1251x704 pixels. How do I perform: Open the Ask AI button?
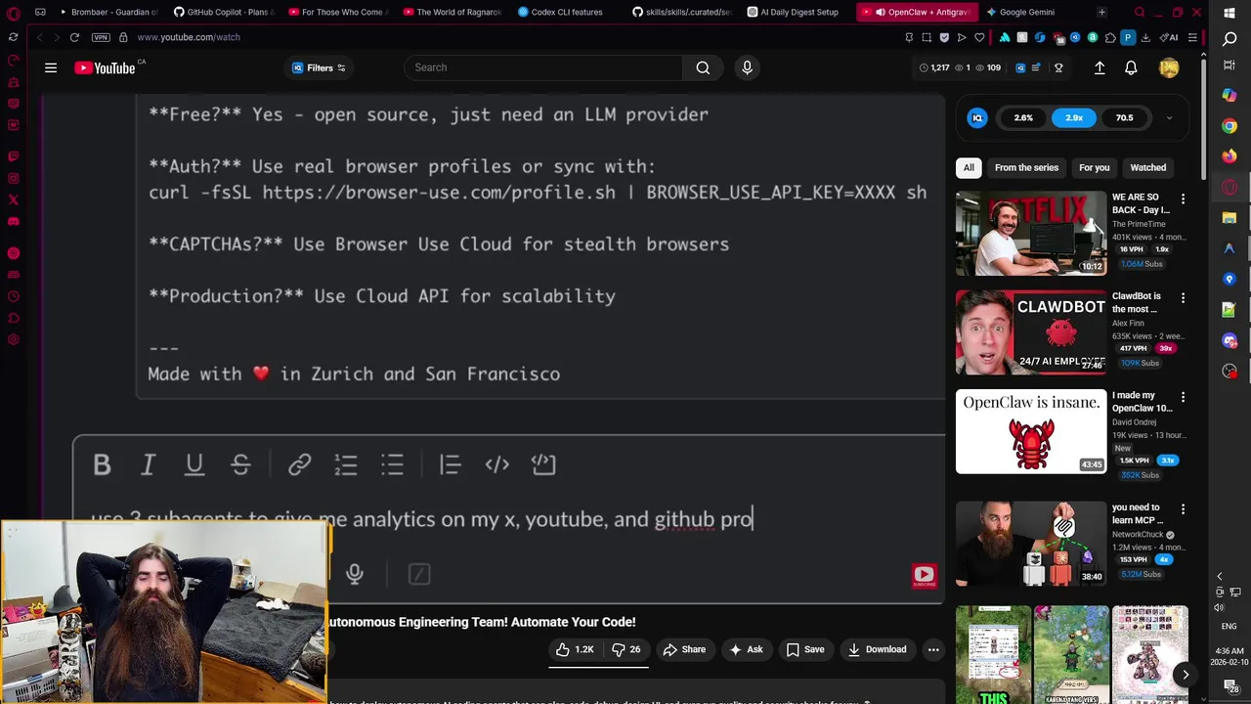[x=746, y=649]
